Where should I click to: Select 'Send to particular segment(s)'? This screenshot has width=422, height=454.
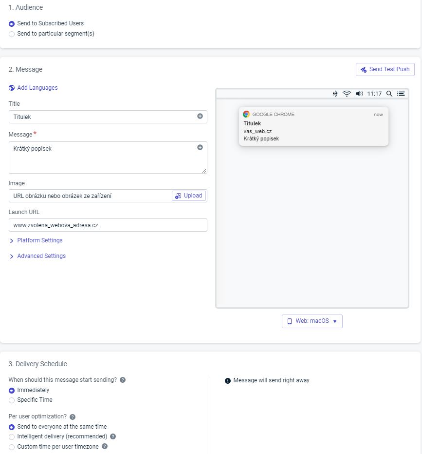click(11, 34)
